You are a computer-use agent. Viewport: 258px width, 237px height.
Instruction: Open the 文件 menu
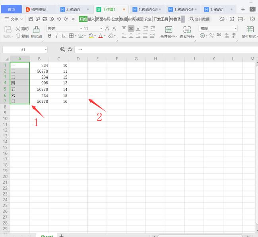point(14,19)
